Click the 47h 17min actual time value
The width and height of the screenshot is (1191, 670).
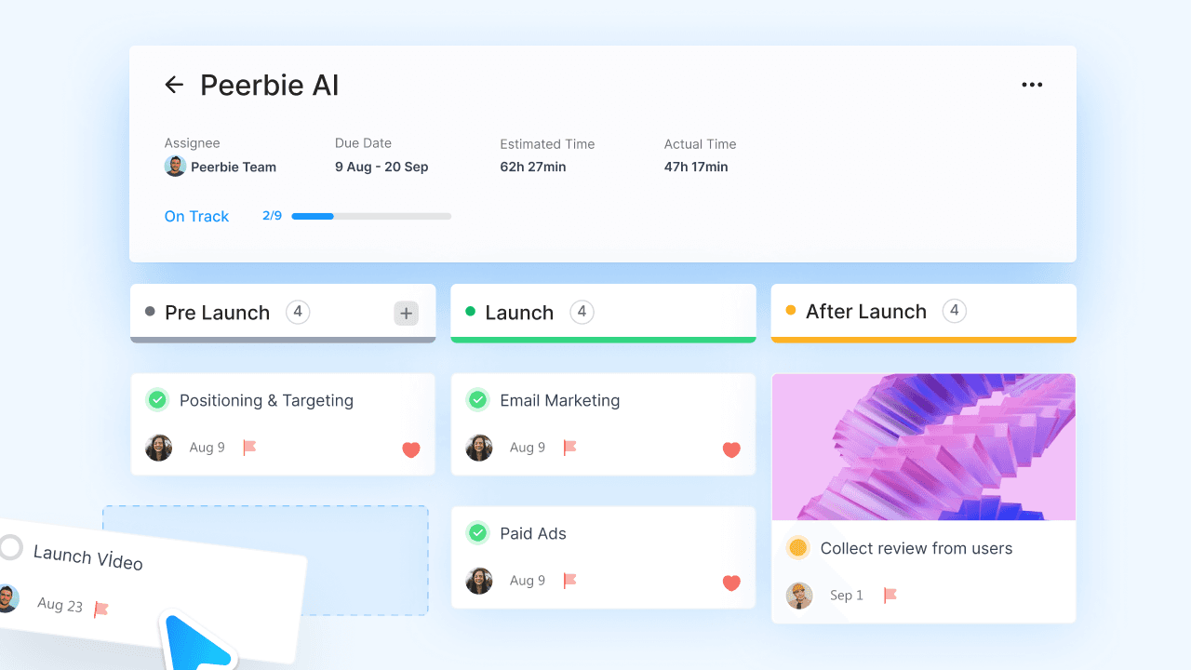tap(696, 167)
